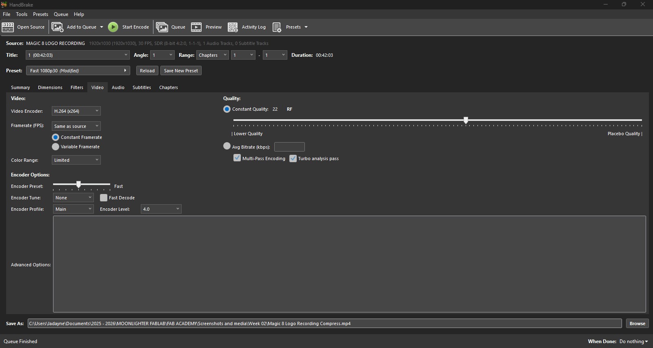Click inside the Advanced Options text area

(349, 264)
